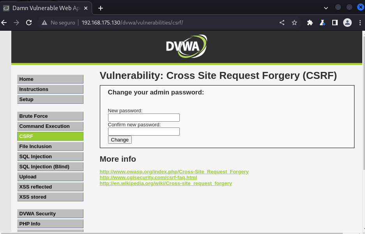Bookmark this page with the star icon
This screenshot has height=234, width=365.
pos(294,23)
